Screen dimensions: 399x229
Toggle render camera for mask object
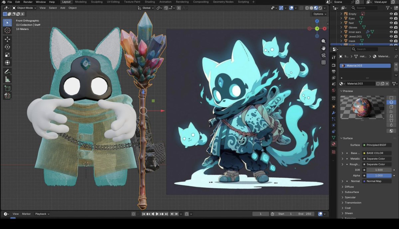point(396,41)
